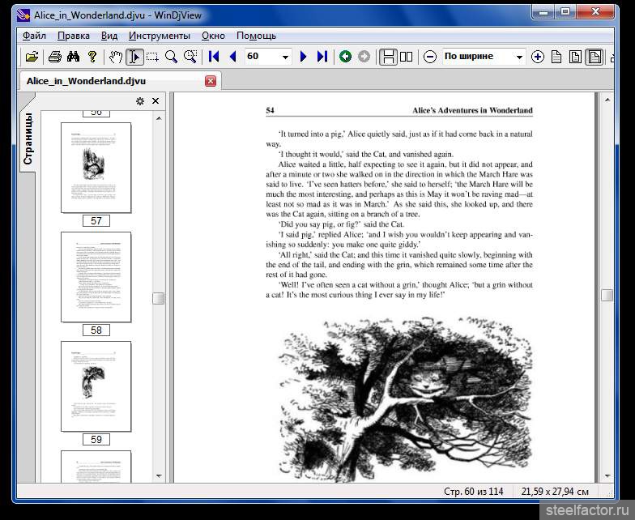Close the thumbnails side panel
Screen dimensions: 635x520
pyautogui.click(x=156, y=100)
